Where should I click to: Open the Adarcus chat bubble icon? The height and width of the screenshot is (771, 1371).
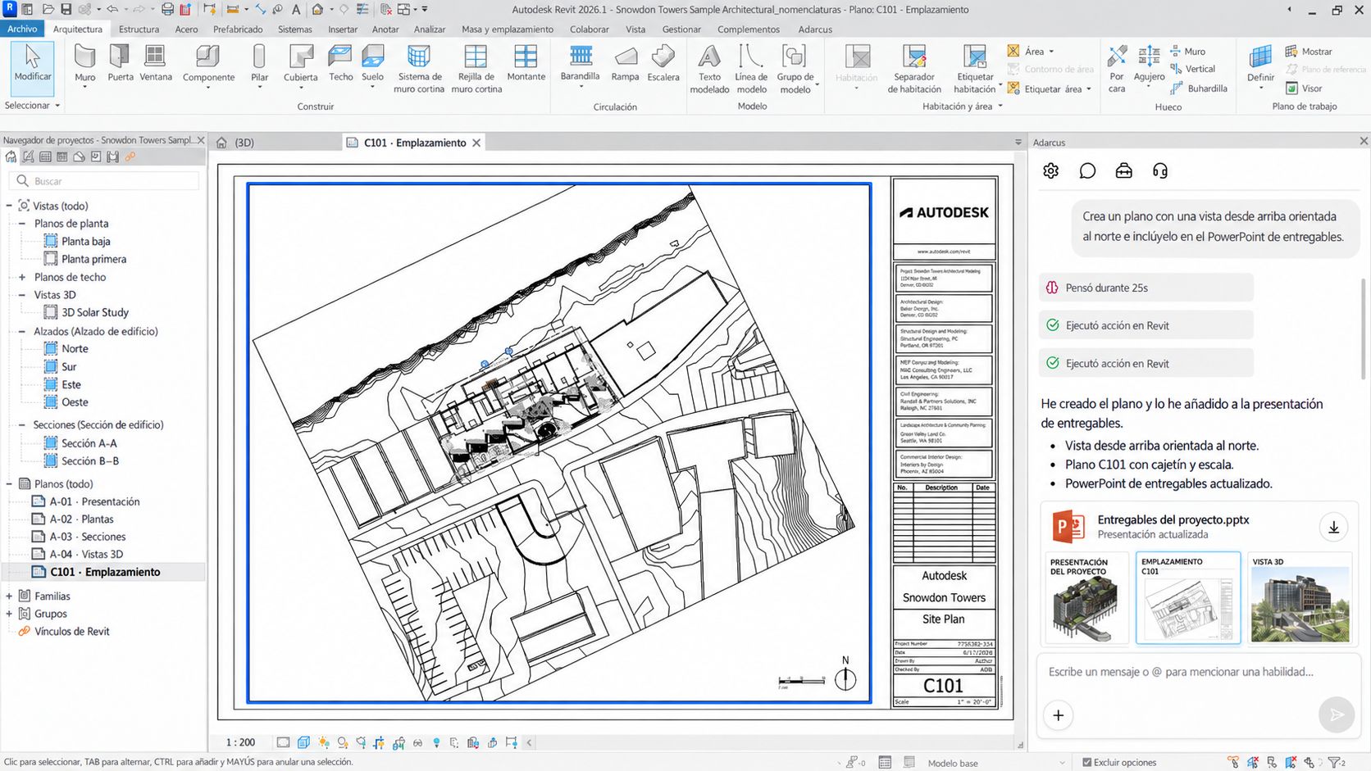(1087, 170)
